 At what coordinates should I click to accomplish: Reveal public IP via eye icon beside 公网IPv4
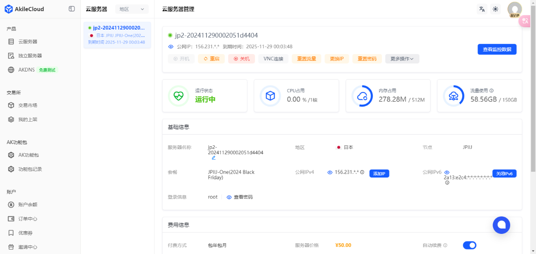[x=330, y=173]
